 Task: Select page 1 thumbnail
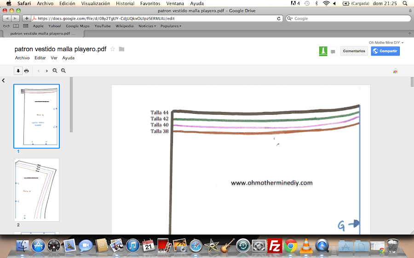tap(37, 116)
